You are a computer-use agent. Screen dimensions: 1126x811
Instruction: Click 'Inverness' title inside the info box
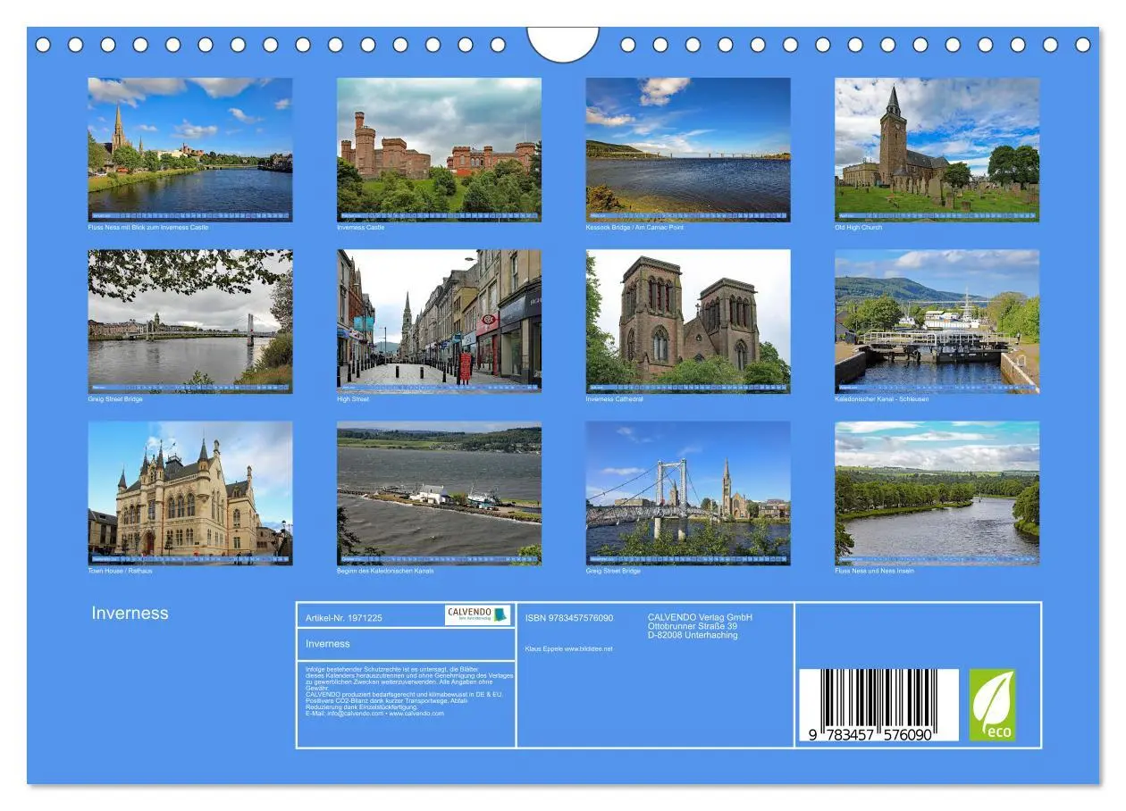point(328,644)
